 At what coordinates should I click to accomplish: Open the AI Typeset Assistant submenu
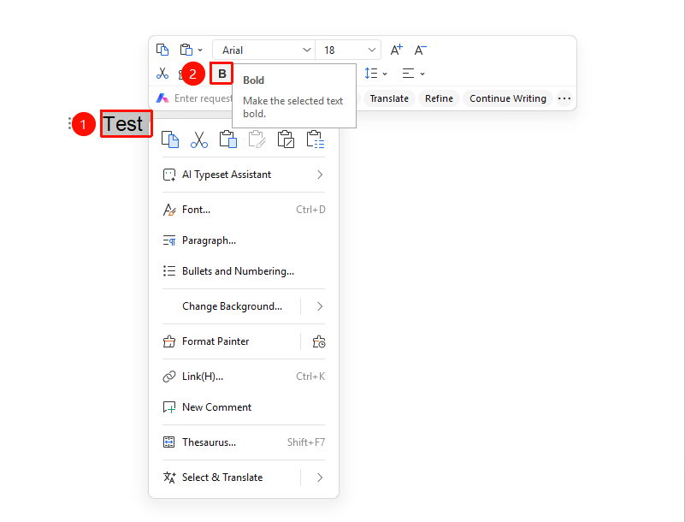coord(244,175)
